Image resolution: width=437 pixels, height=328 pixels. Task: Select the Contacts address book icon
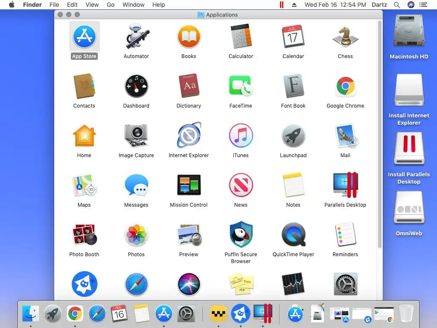coord(84,86)
